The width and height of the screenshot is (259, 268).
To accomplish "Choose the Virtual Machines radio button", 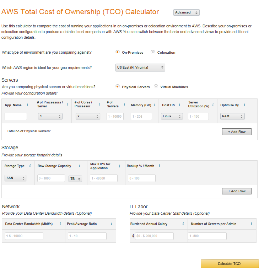I will pyautogui.click(x=156, y=87).
